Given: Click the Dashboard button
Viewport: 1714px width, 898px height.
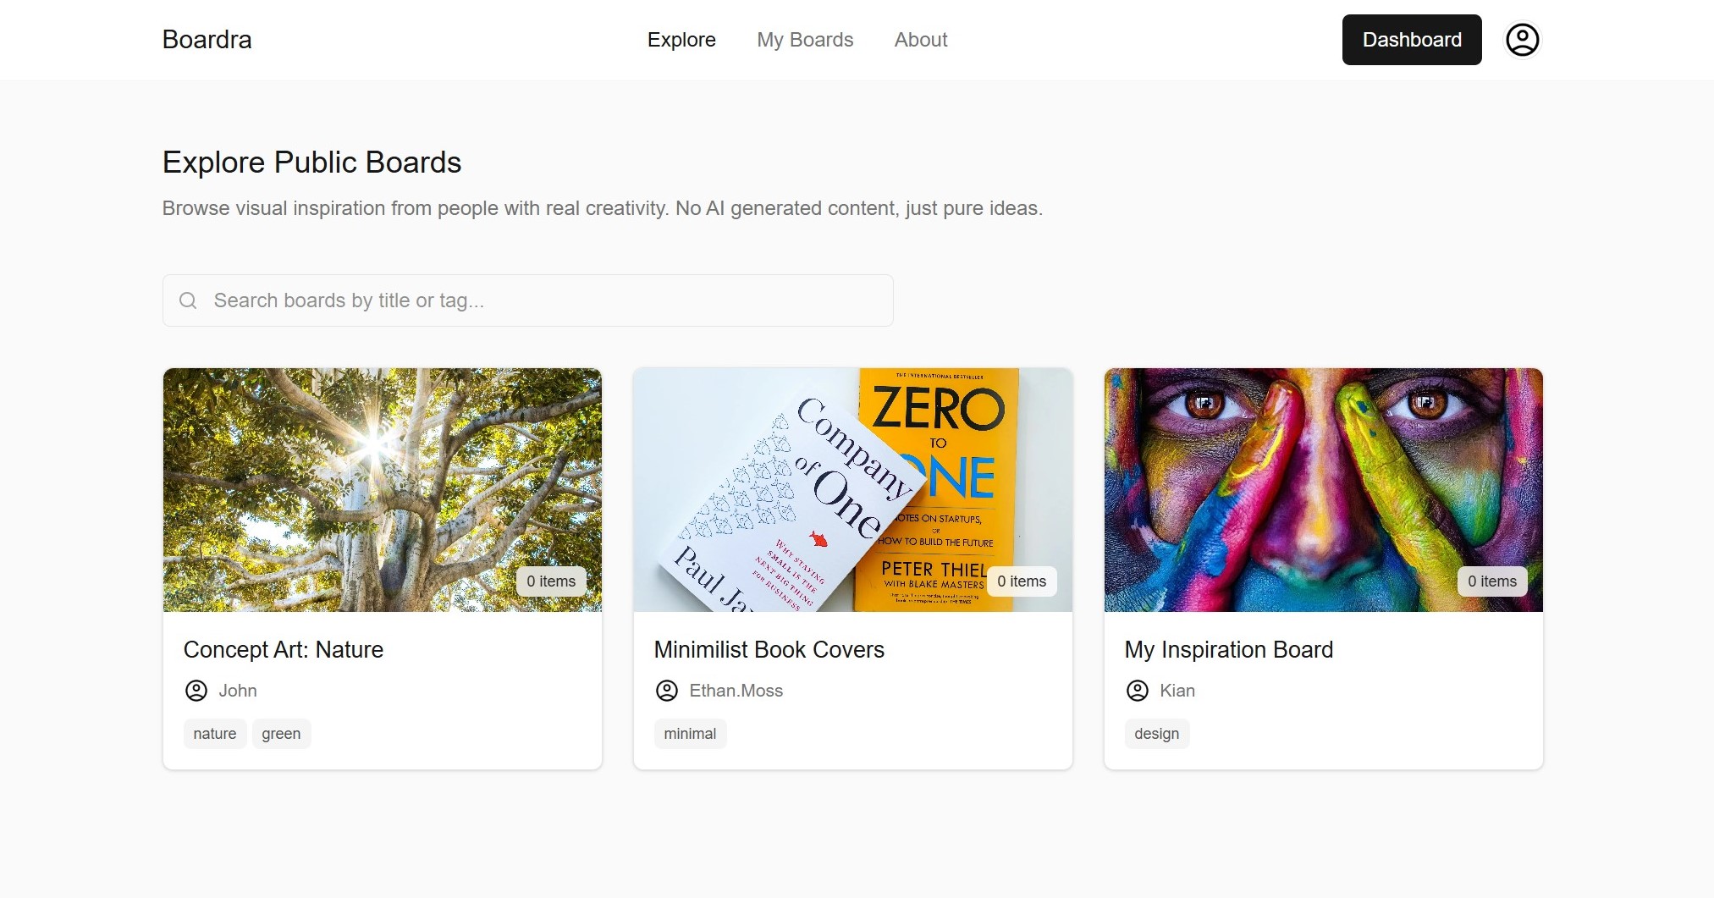Looking at the screenshot, I should [1412, 40].
